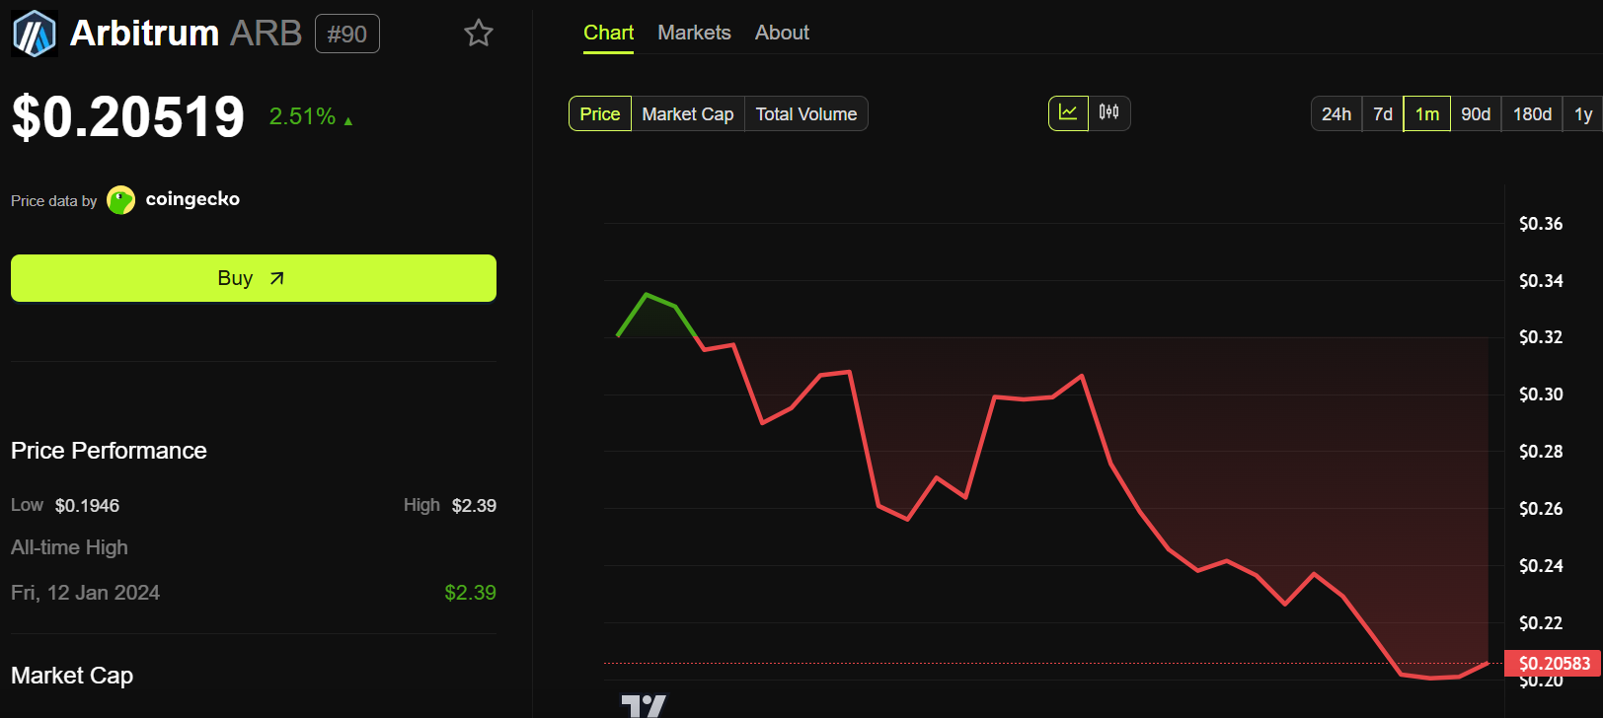Viewport: 1603px width, 718px height.
Task: Click the $0.30 axis label
Action: click(x=1541, y=395)
